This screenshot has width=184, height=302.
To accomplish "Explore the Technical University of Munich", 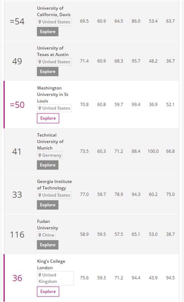I will tap(48, 165).
